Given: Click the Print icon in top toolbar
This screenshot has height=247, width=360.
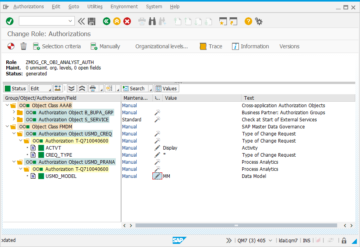Looking at the screenshot, I should (142, 21).
